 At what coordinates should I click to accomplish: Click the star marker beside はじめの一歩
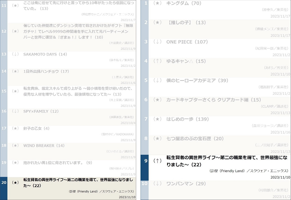pos(158,119)
